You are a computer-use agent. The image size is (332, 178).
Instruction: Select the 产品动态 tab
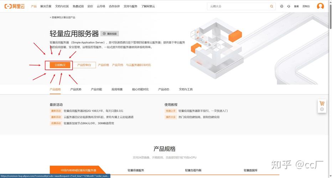click(x=164, y=89)
